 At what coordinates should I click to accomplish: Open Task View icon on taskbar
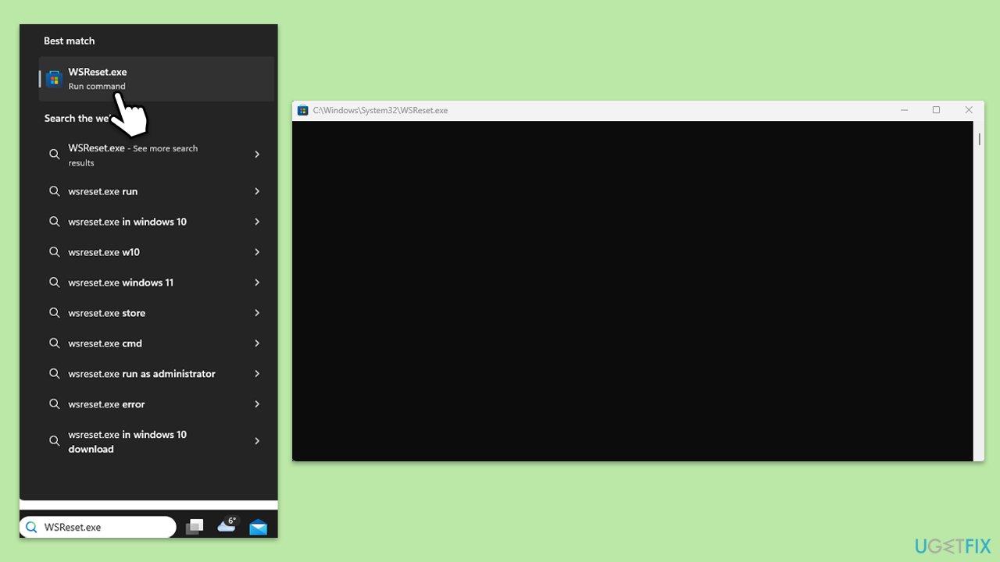pos(195,527)
